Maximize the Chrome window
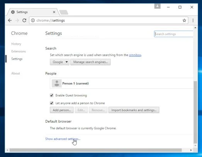The image size is (202, 157). pos(180,7)
